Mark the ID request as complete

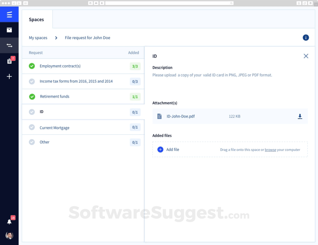(32, 112)
